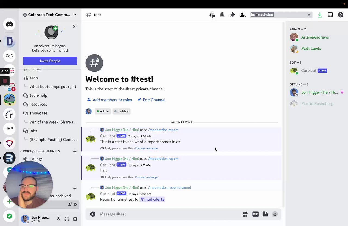Toggle the member list icon
This screenshot has height=226, width=348.
coord(243,15)
